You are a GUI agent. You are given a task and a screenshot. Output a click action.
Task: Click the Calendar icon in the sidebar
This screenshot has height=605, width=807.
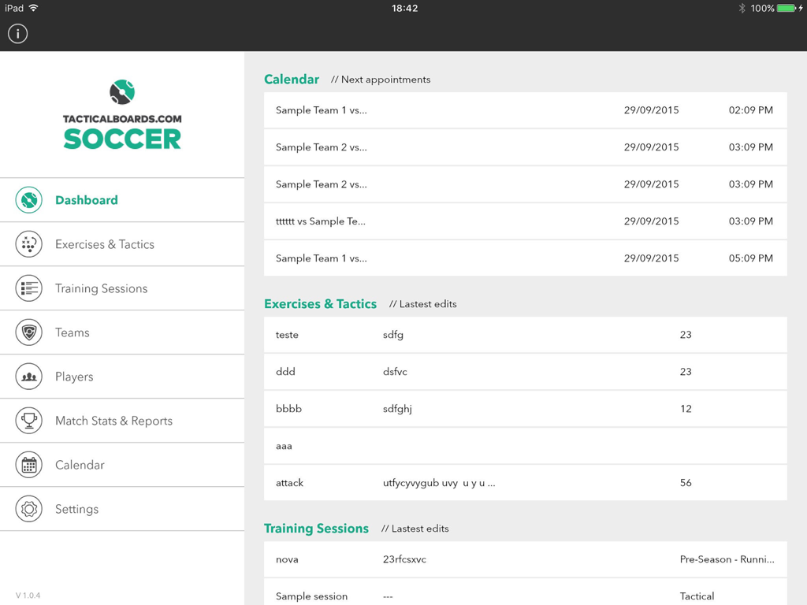click(28, 465)
